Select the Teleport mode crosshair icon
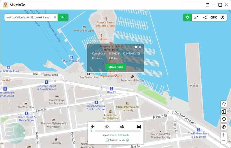Viewport: 231px width, 148px height. tap(187, 17)
